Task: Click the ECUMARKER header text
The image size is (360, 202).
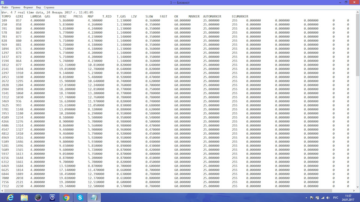Action: tap(240, 16)
